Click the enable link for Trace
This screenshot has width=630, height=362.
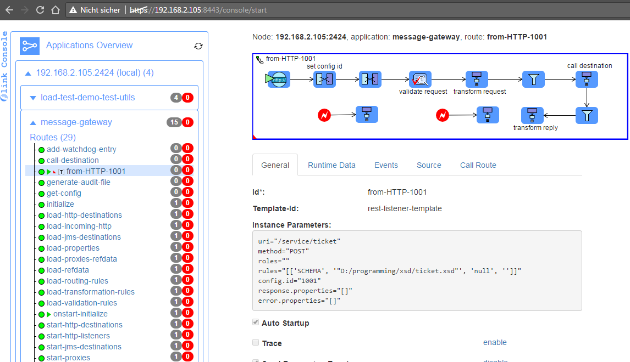[x=495, y=342]
